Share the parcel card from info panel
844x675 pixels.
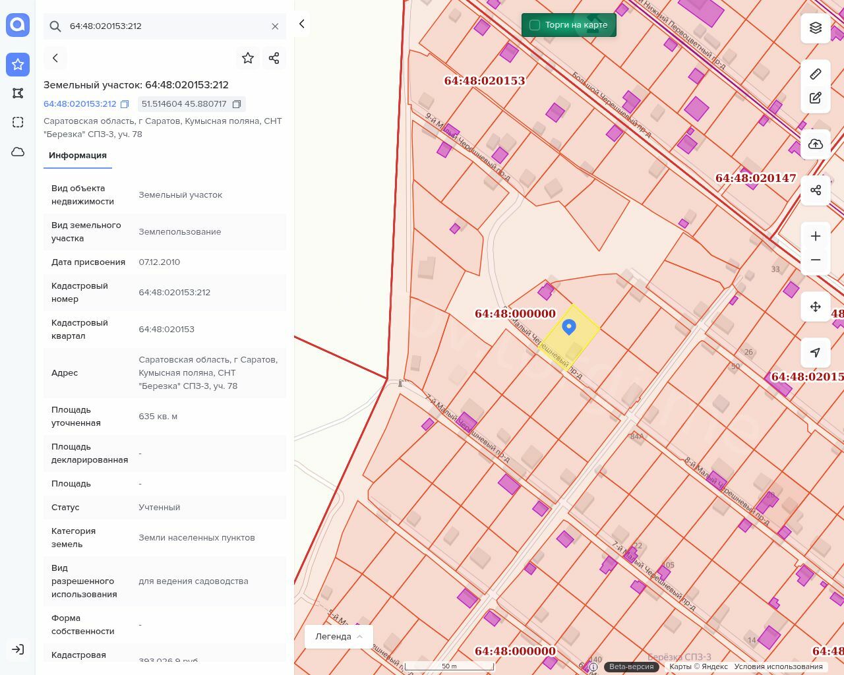click(274, 58)
